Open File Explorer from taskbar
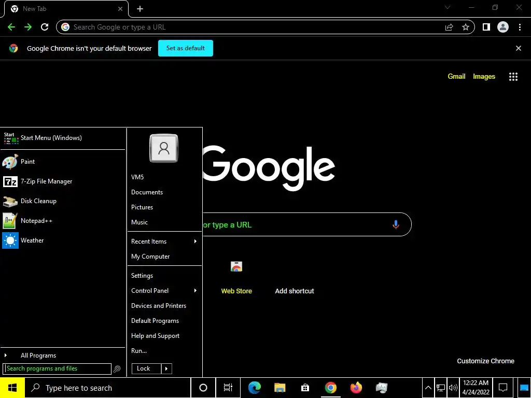 coord(280,388)
